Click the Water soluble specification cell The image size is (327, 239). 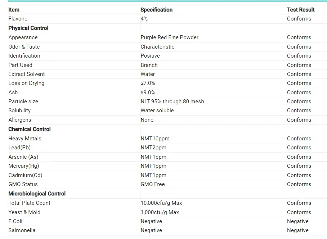point(157,111)
